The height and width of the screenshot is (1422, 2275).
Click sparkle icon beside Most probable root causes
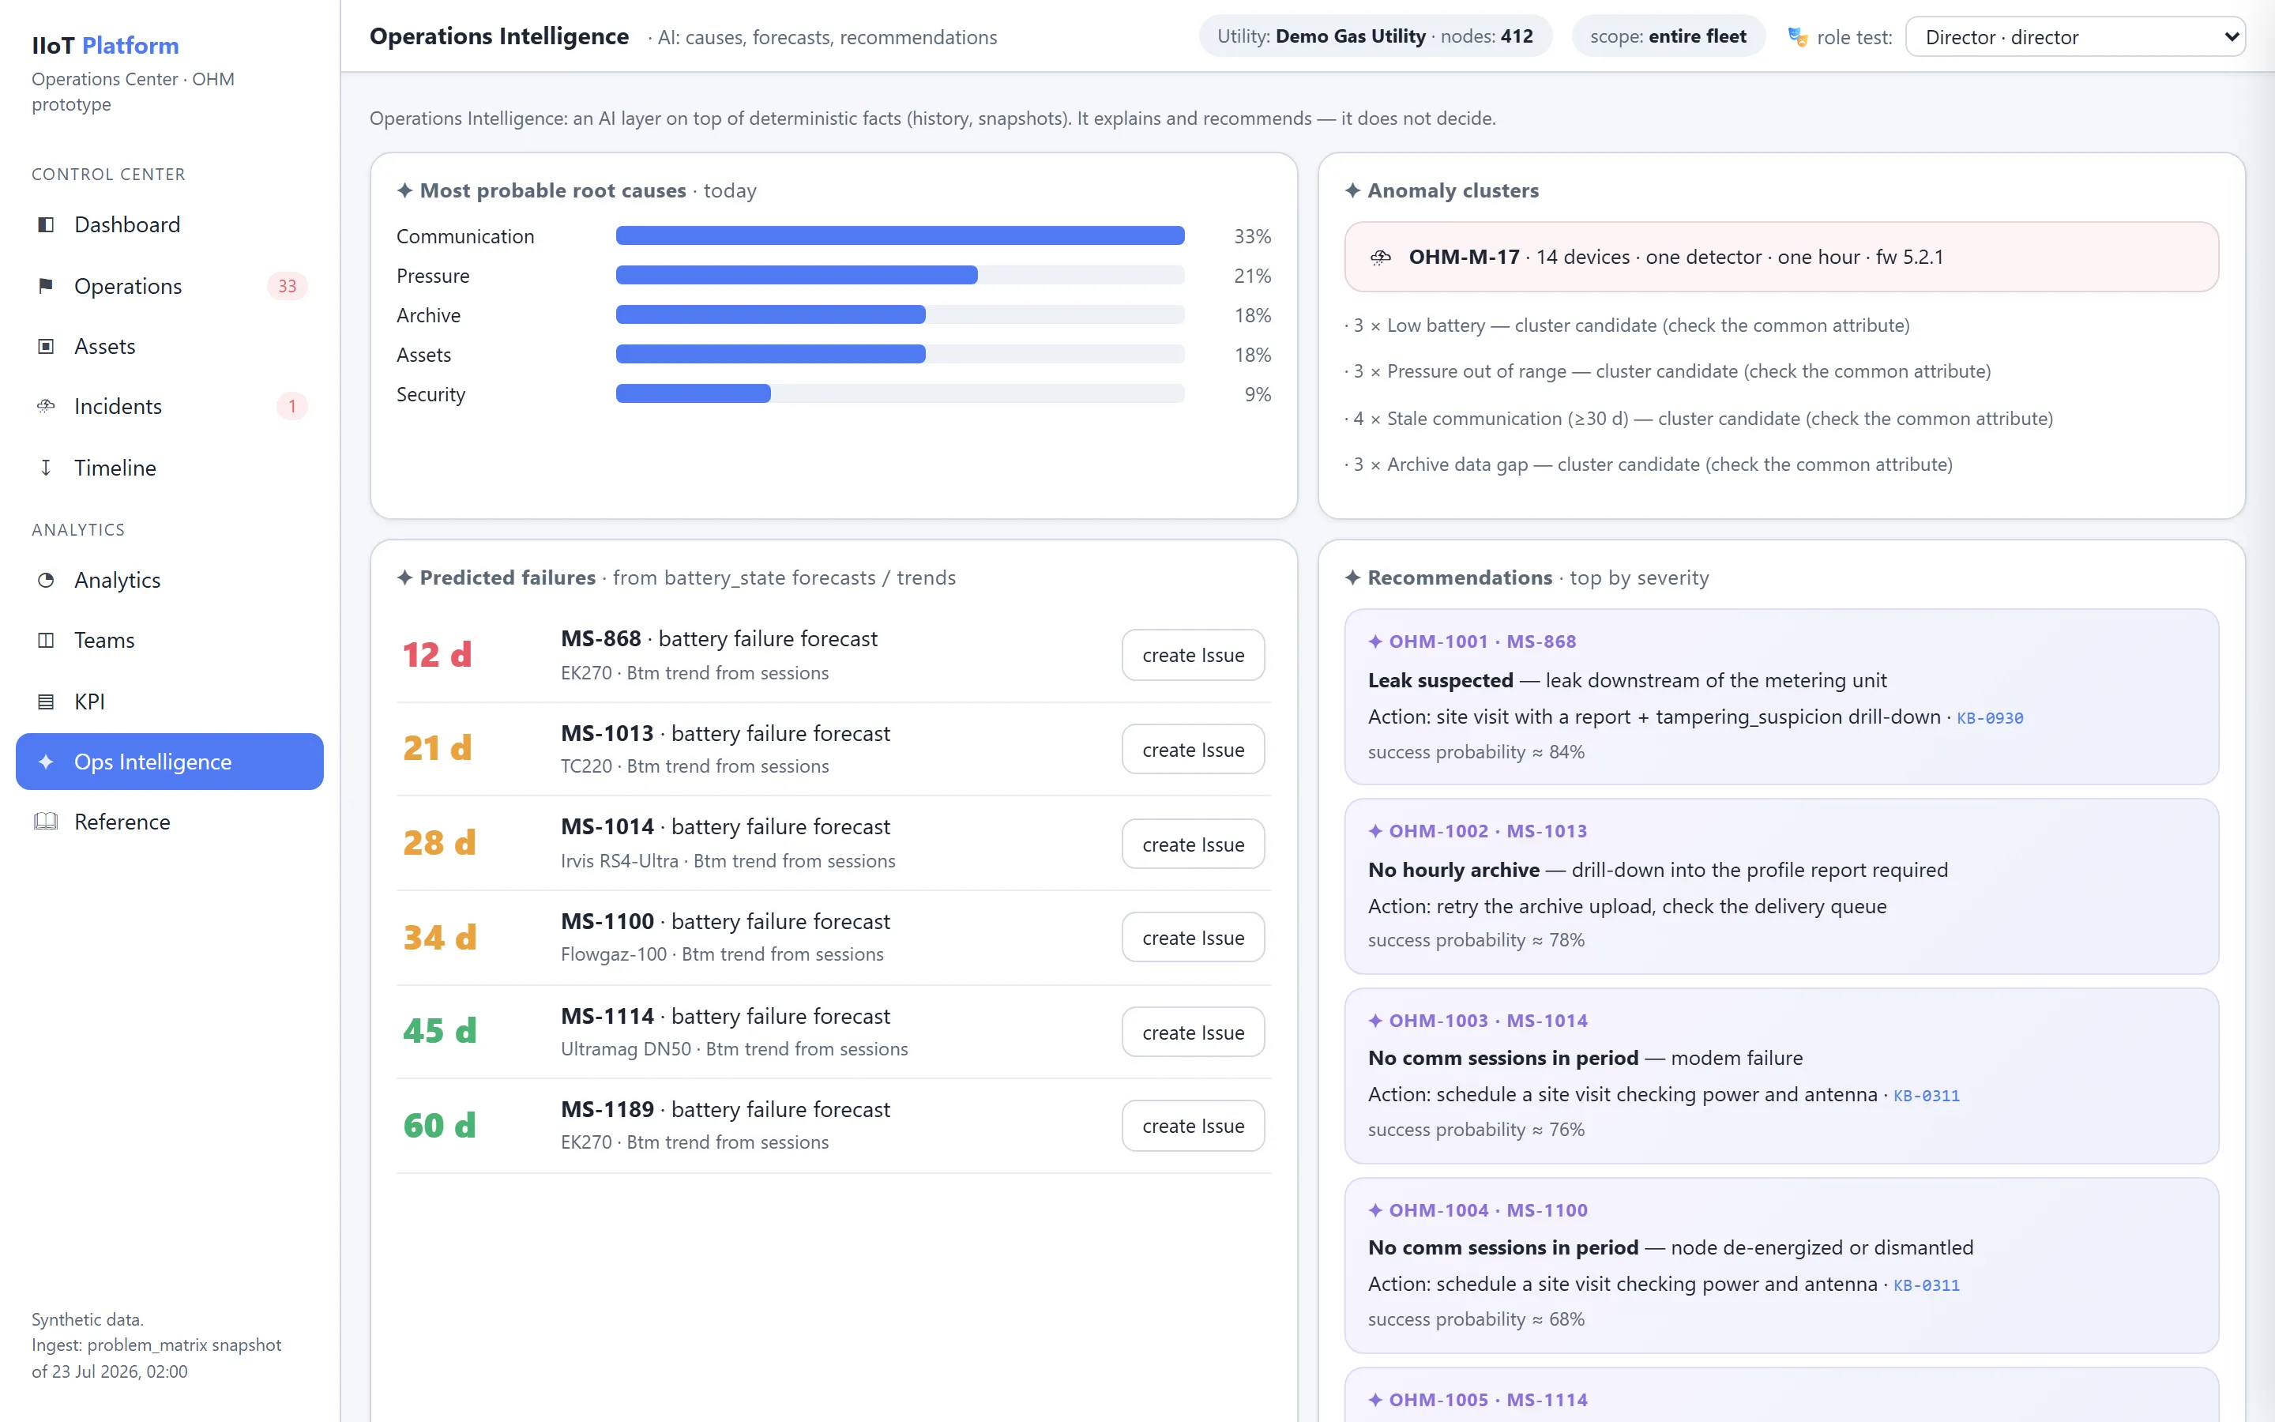404,191
